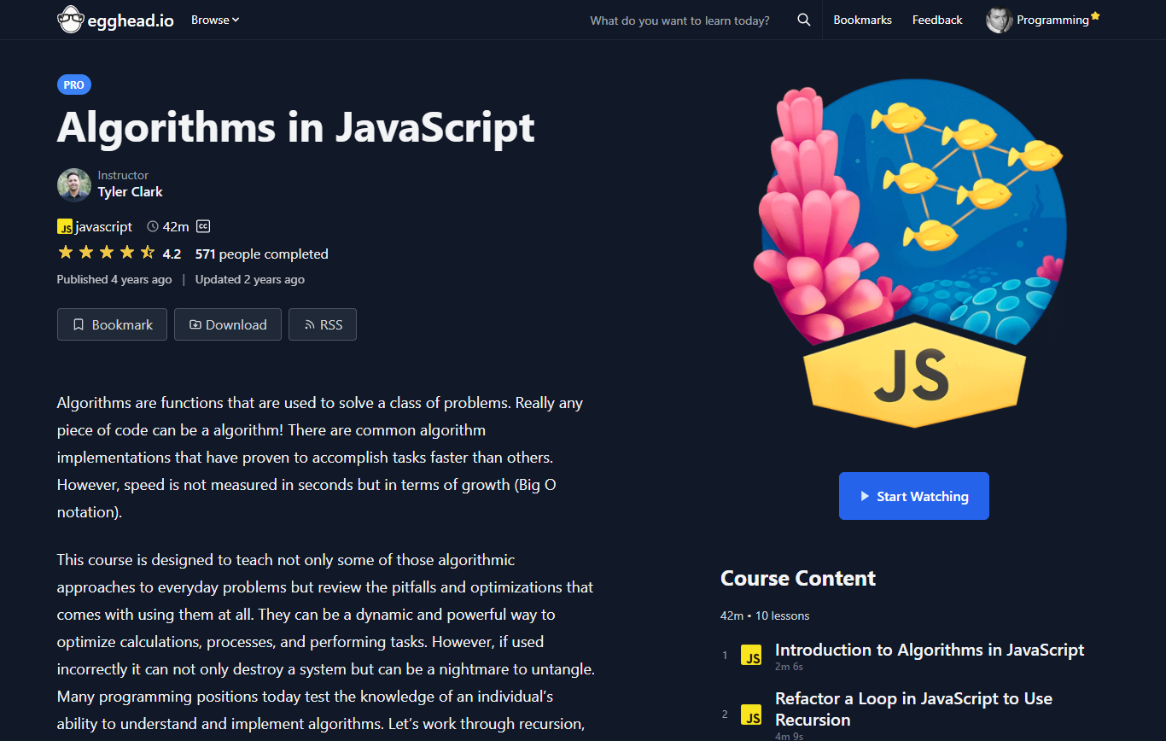Screen dimensions: 1166x741
Task: Click the course illustration artwork
Action: [x=911, y=254]
